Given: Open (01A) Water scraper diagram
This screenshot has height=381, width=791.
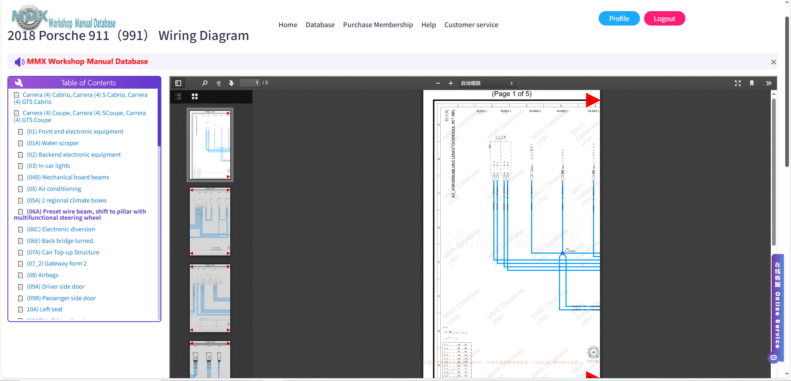Looking at the screenshot, I should point(53,143).
